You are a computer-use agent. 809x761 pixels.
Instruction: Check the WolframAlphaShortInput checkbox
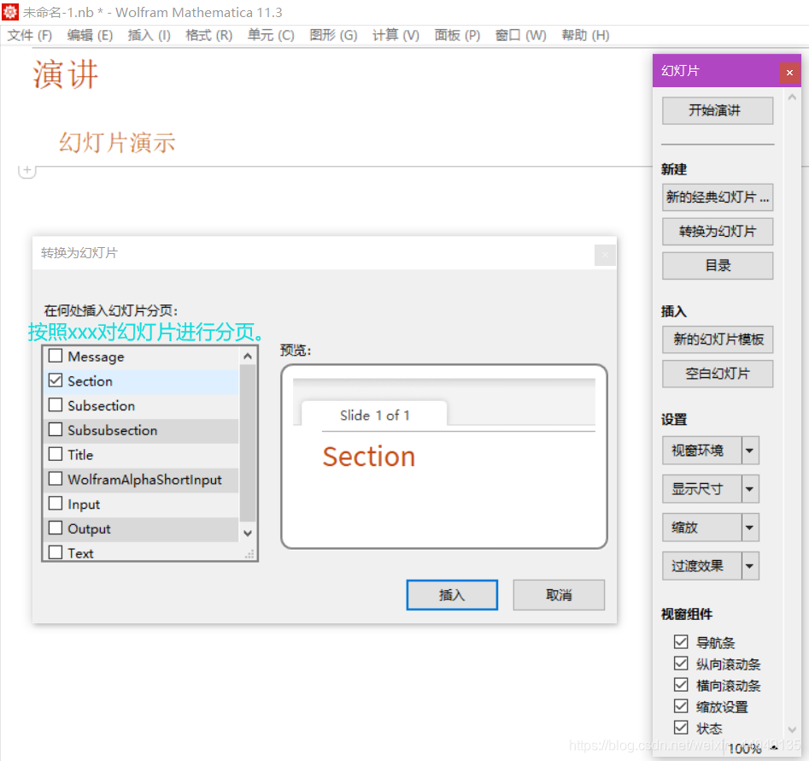point(56,479)
